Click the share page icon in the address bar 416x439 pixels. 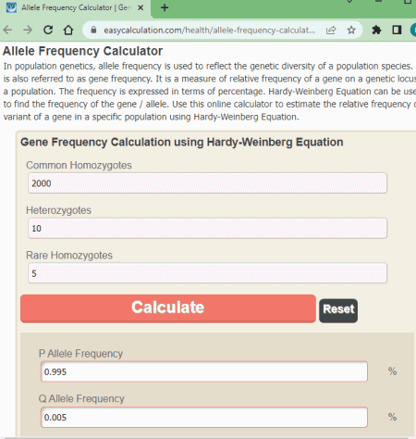coord(331,30)
